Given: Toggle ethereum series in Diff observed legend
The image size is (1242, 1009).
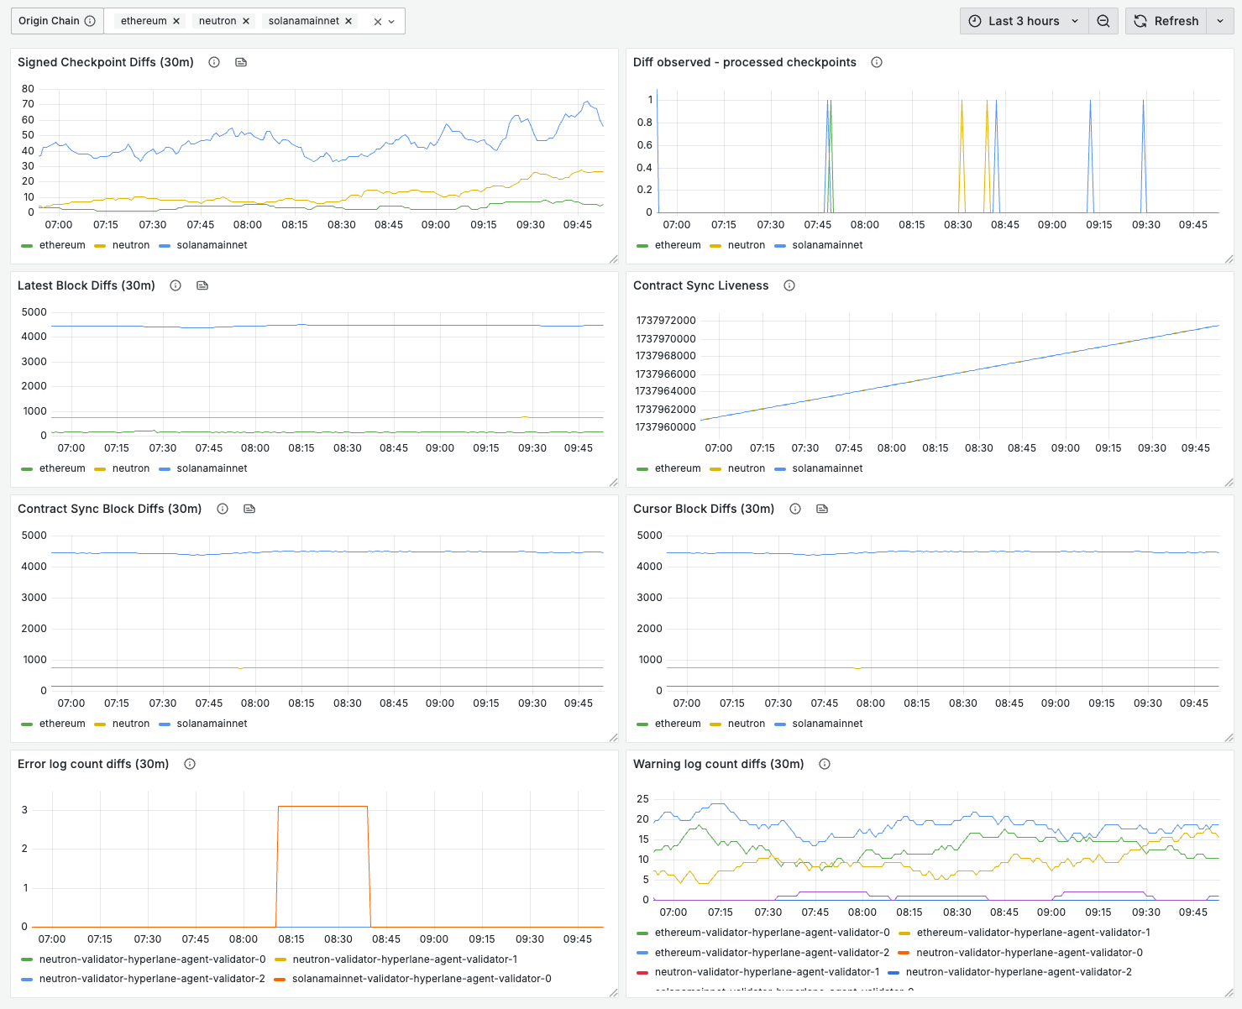Looking at the screenshot, I should [678, 245].
